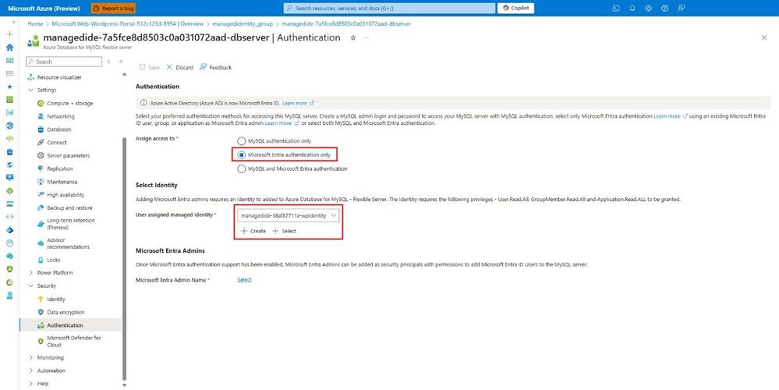Expand the Automation section
Viewport: 779px width, 390px height.
[31, 370]
